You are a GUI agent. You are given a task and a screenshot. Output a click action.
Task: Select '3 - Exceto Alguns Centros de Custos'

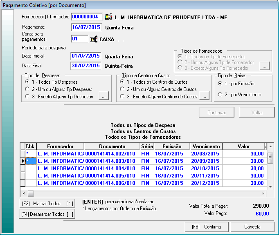click(x=122, y=97)
